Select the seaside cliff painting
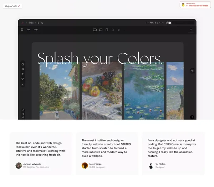This screenshot has width=214, height=187. tap(175, 91)
